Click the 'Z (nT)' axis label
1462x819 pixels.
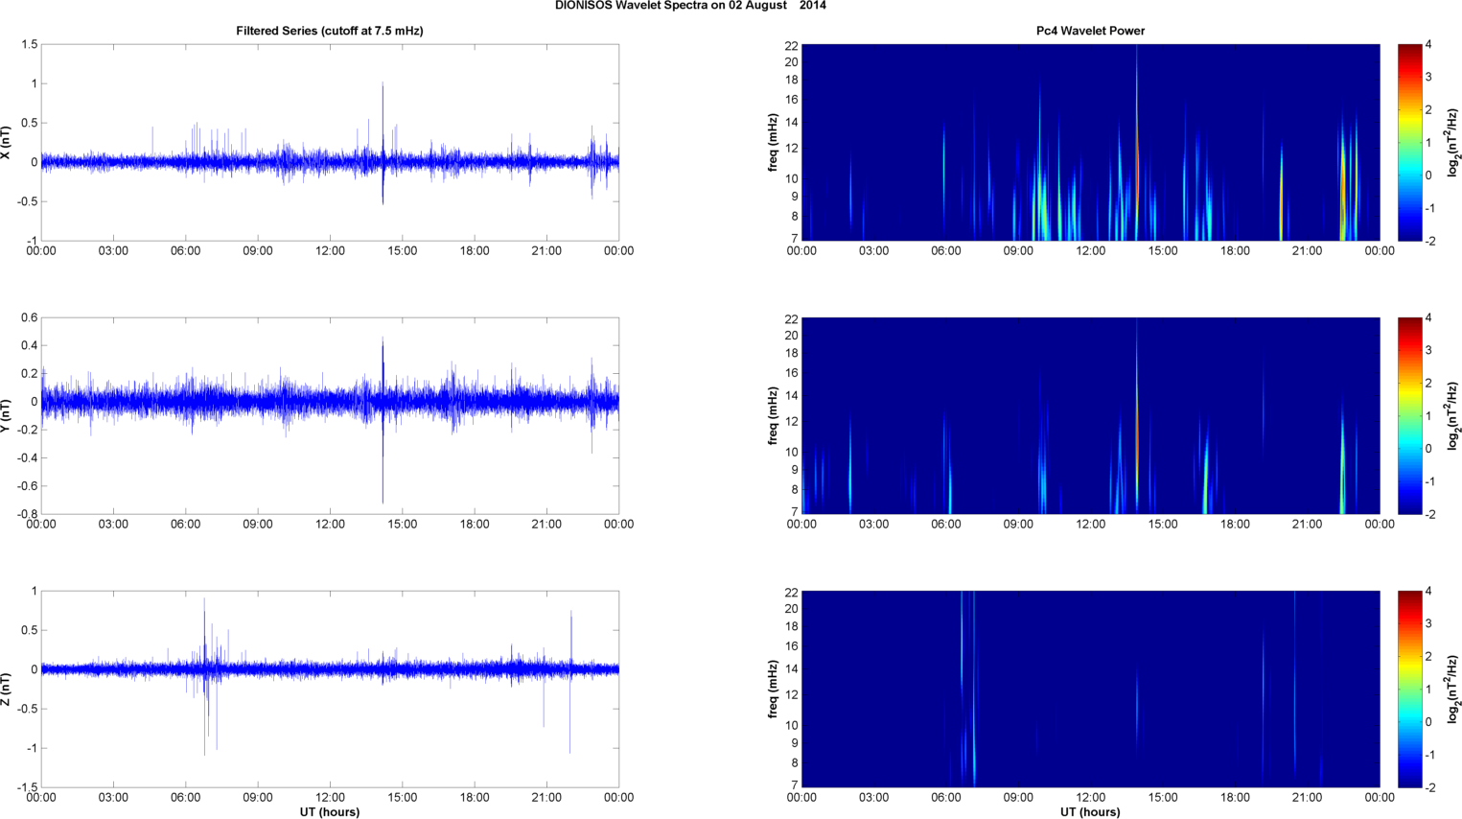[7, 689]
